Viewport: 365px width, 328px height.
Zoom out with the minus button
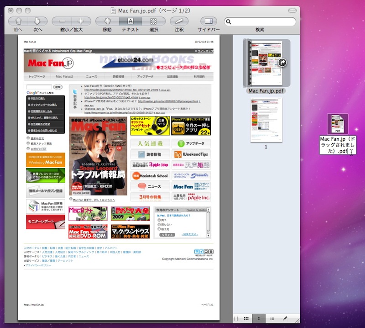tap(62, 21)
